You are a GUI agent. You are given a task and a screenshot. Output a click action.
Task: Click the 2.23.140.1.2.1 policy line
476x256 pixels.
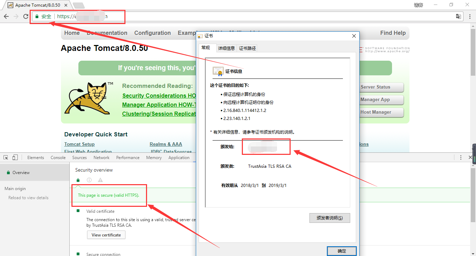pyautogui.click(x=237, y=119)
